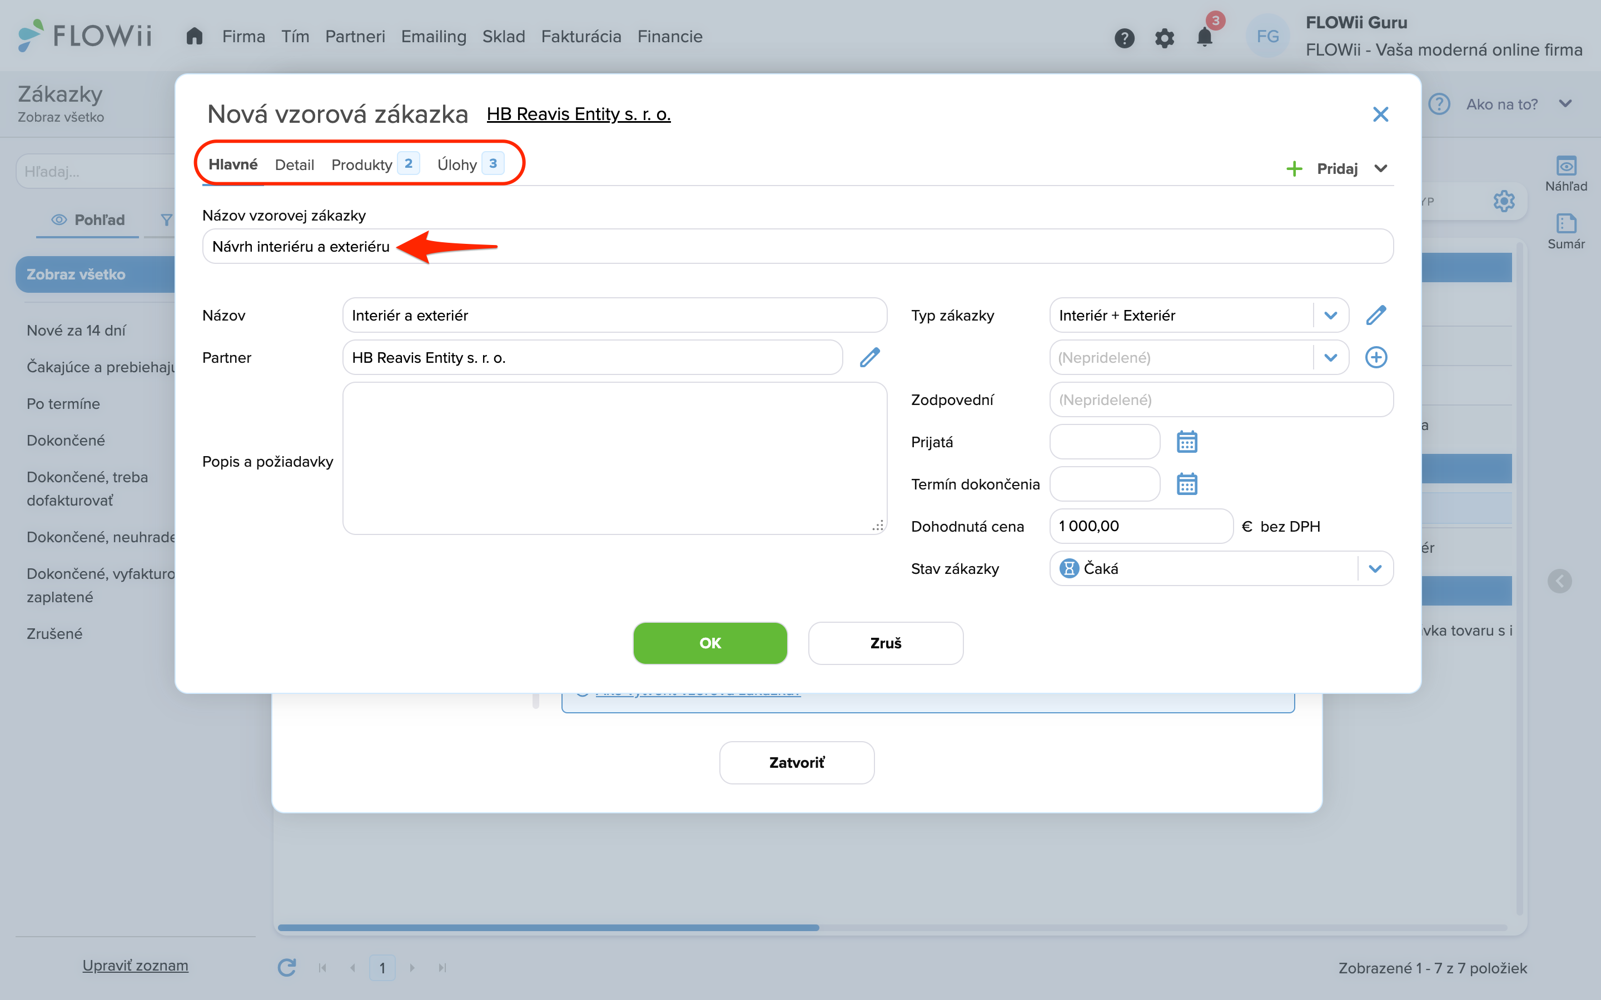
Task: Go to next page arrow
Action: [412, 968]
